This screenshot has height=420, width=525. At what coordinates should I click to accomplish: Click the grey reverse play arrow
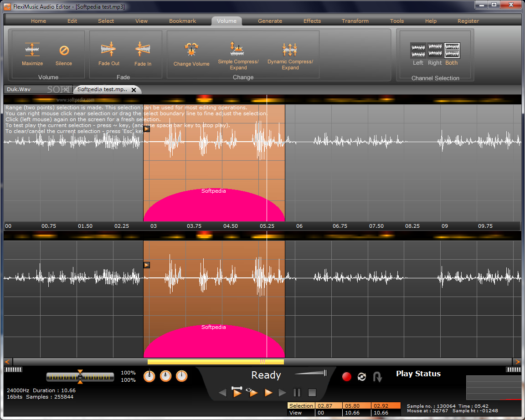(222, 393)
